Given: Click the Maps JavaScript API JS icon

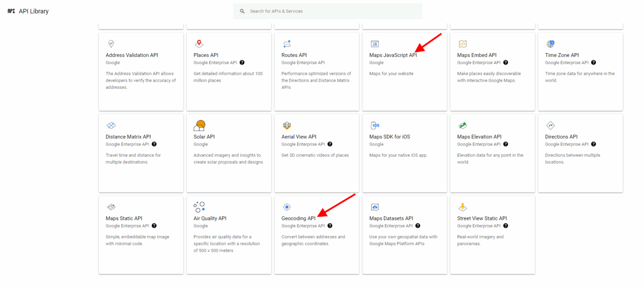Looking at the screenshot, I should tap(374, 44).
